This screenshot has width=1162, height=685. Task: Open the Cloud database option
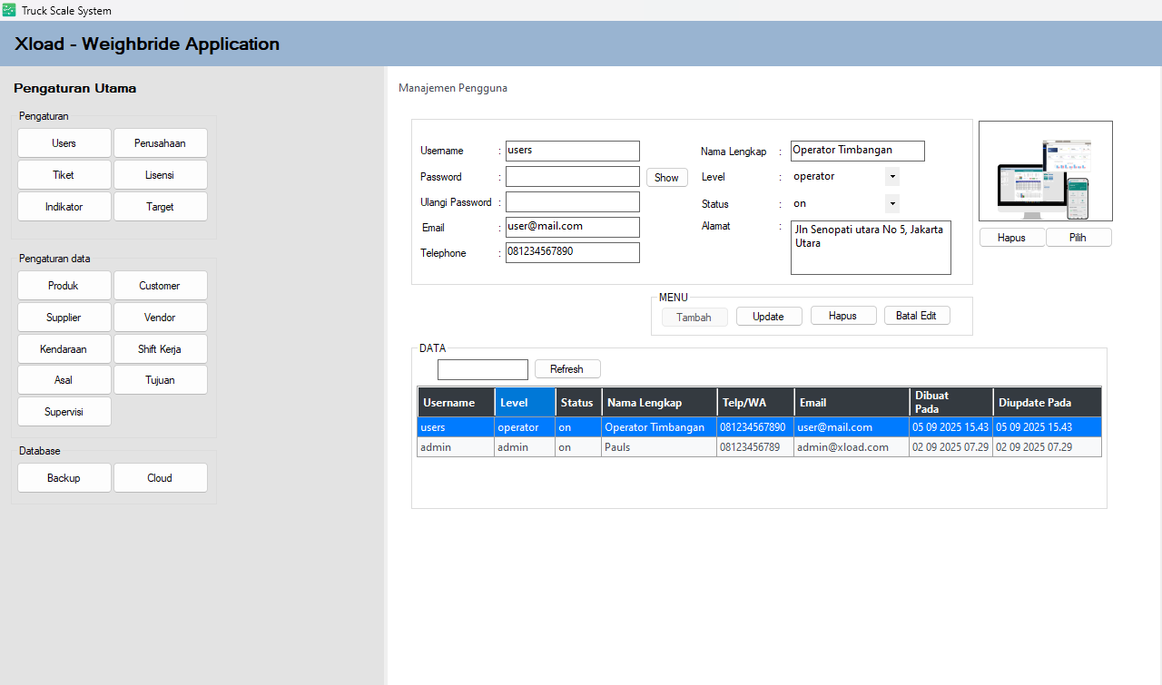(160, 478)
